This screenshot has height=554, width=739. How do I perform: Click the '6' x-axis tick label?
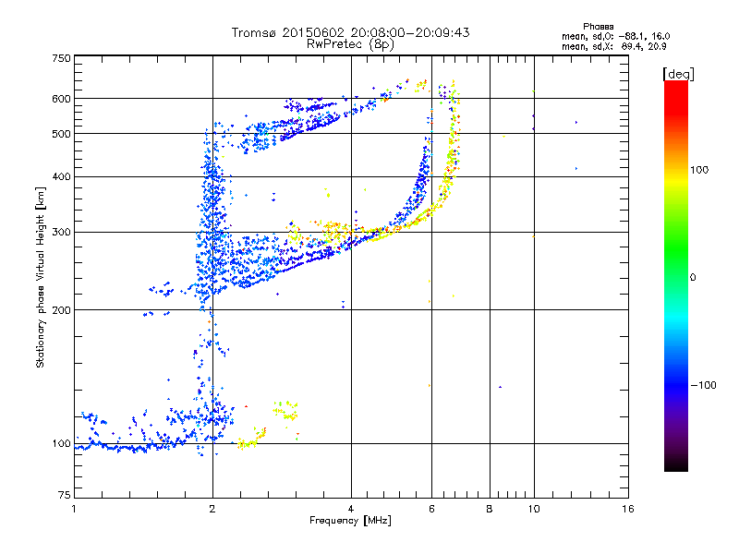pos(431,509)
